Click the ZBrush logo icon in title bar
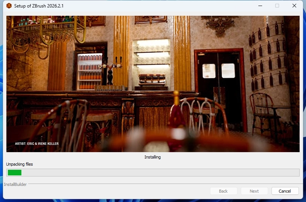The width and height of the screenshot is (306, 202). click(9, 6)
